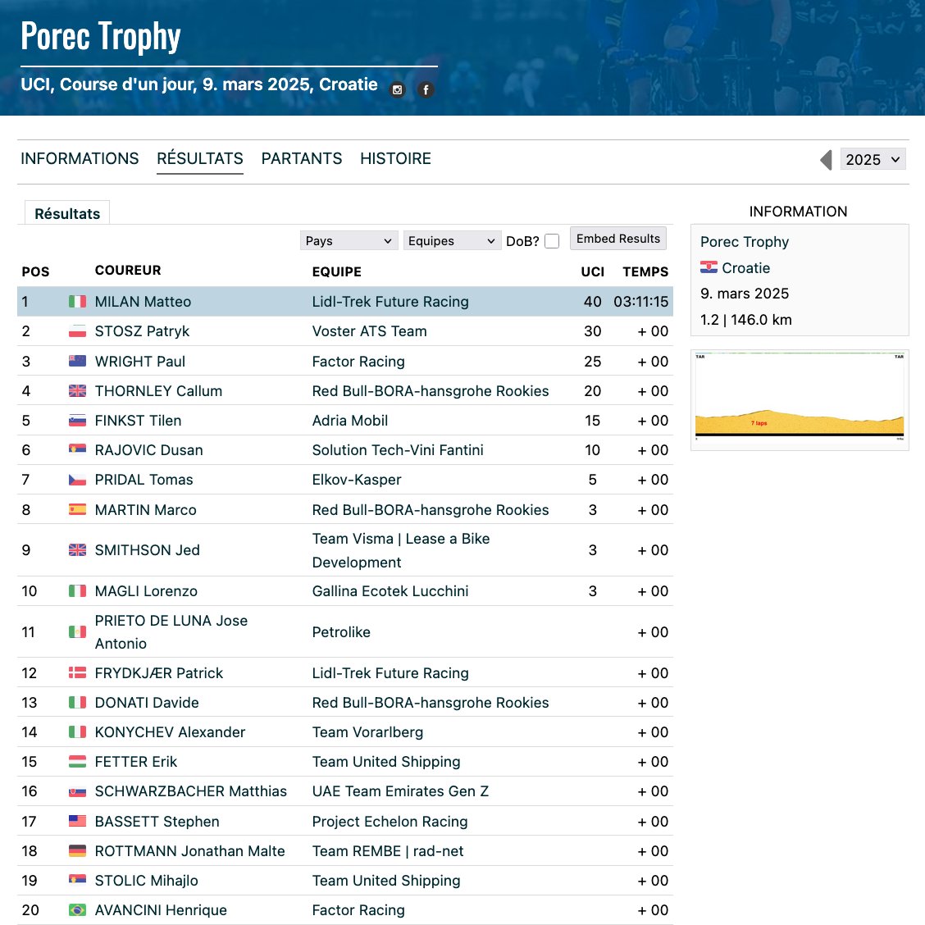Click Slovak flag beside SCHWARZBACHER Matthias

coord(77,791)
